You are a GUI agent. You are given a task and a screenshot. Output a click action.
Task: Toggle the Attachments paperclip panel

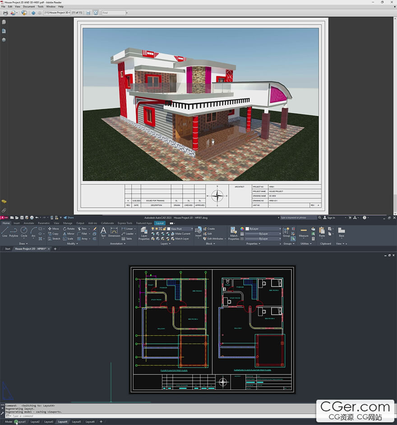(x=4, y=210)
